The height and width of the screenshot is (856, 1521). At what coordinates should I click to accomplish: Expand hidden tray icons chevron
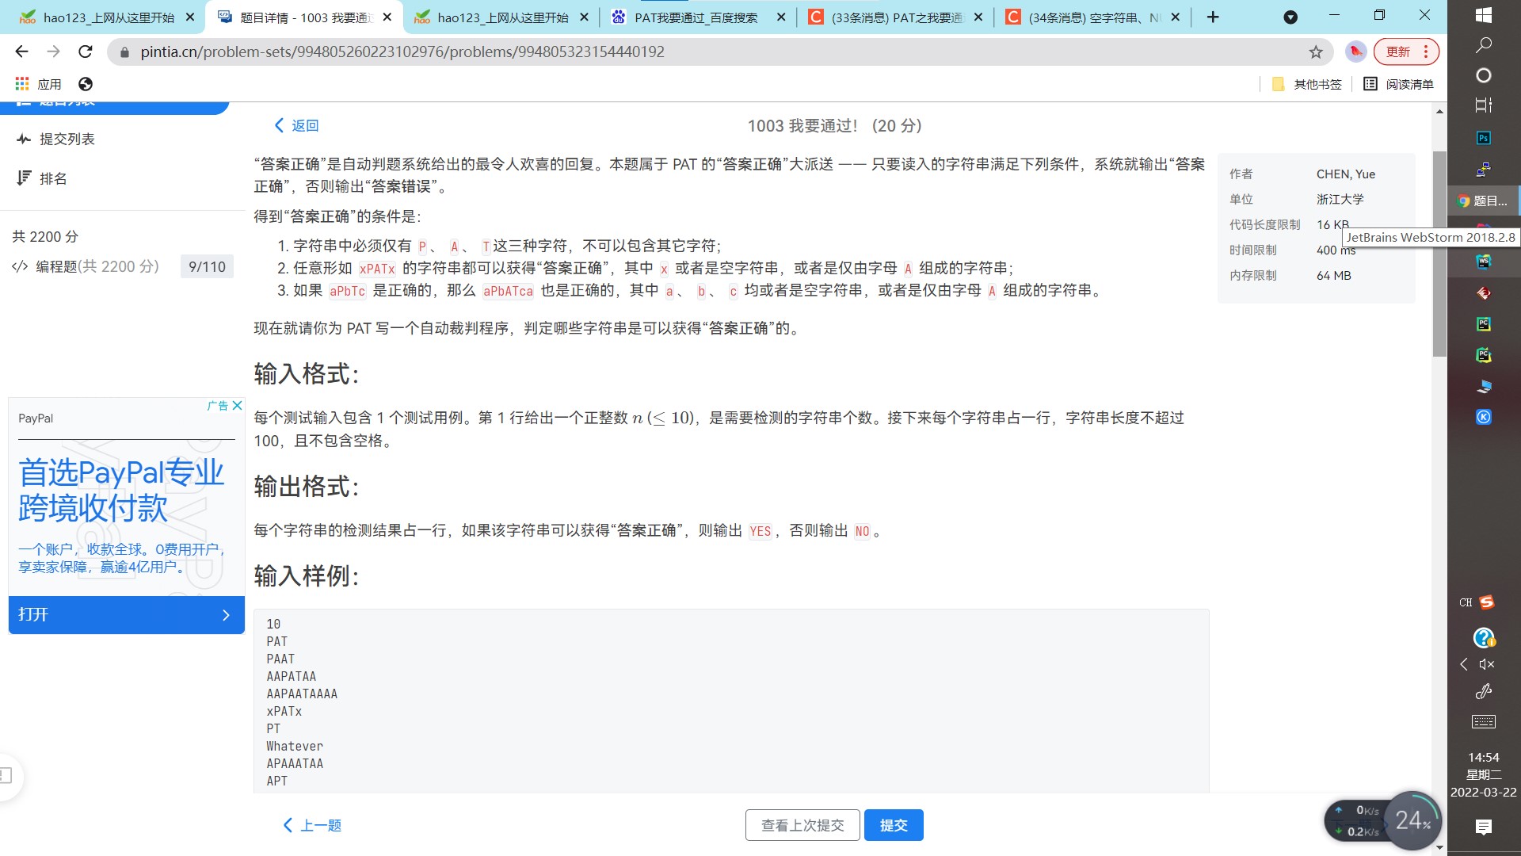click(x=1464, y=664)
